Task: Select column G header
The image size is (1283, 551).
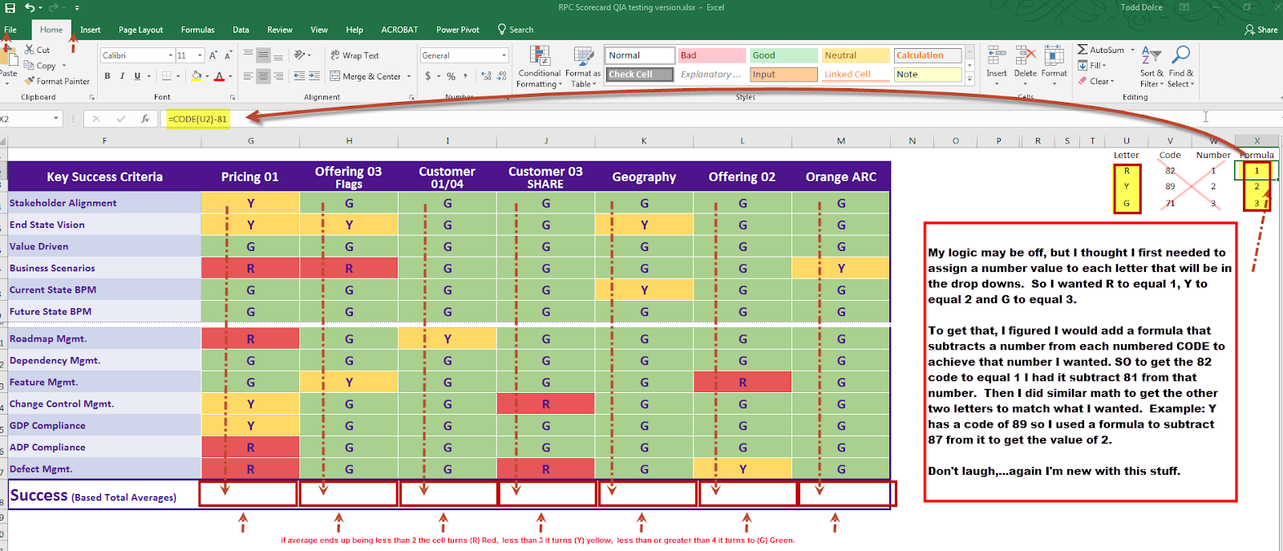Action: click(251, 140)
